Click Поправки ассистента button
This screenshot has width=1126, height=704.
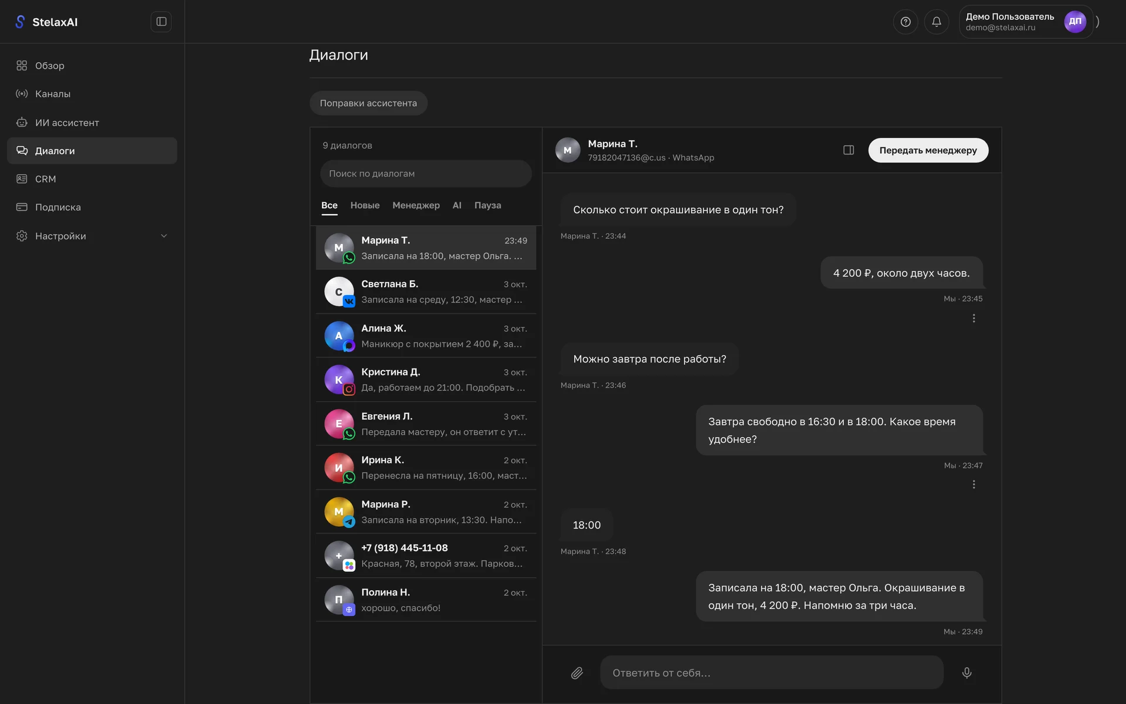[x=368, y=103]
